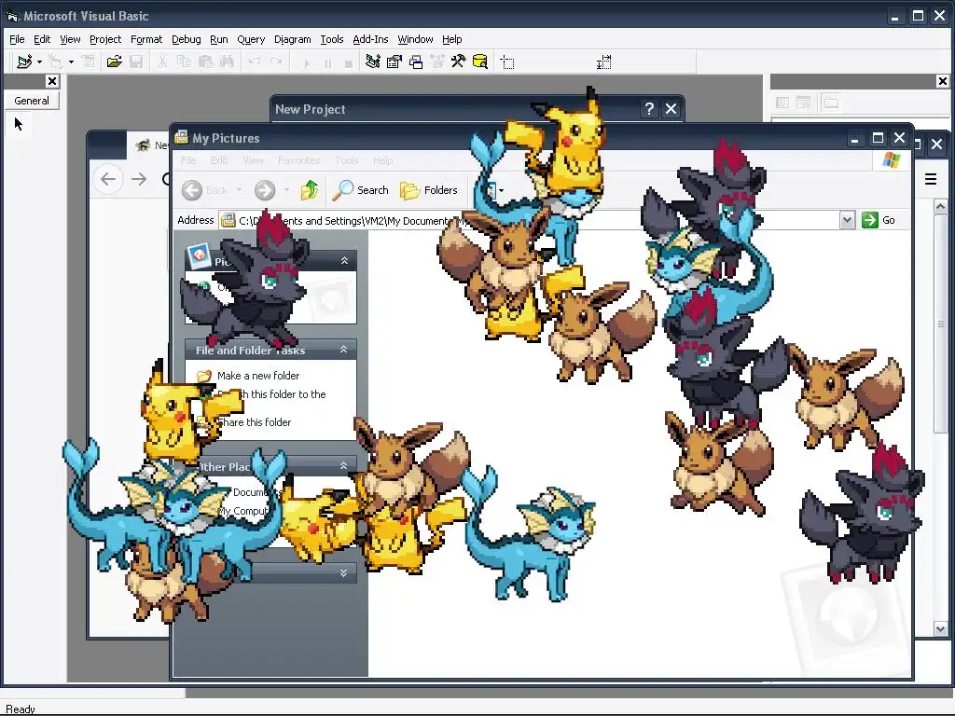Open the Forward history dropdown in My Pictures
The height and width of the screenshot is (716, 955).
point(286,190)
